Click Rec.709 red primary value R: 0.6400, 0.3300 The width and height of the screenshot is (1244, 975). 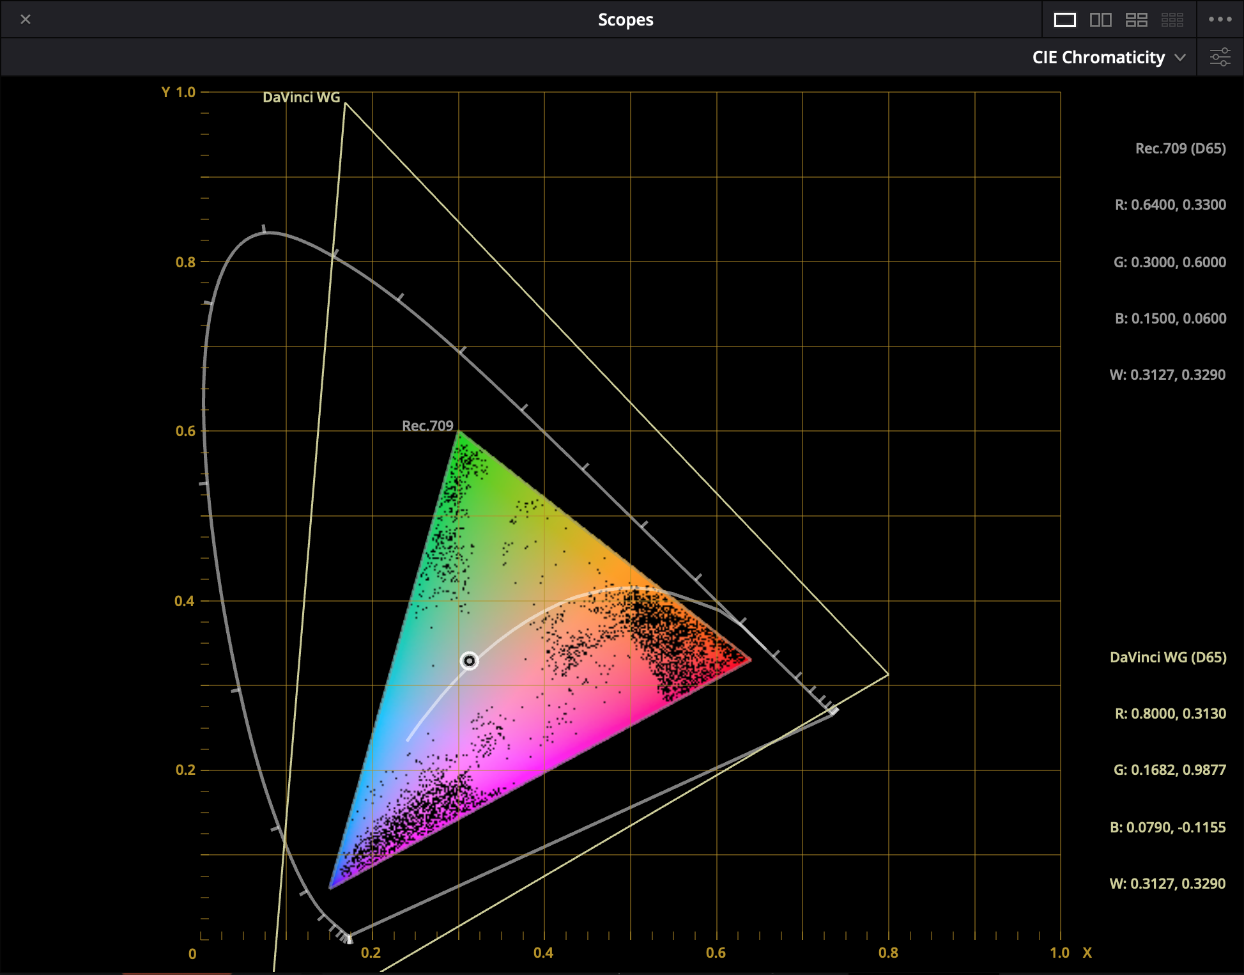(x=1170, y=205)
